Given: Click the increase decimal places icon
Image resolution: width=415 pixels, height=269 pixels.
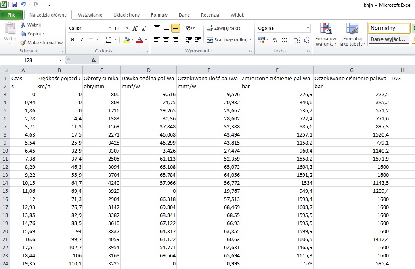Looking at the screenshot, I should click(298, 40).
